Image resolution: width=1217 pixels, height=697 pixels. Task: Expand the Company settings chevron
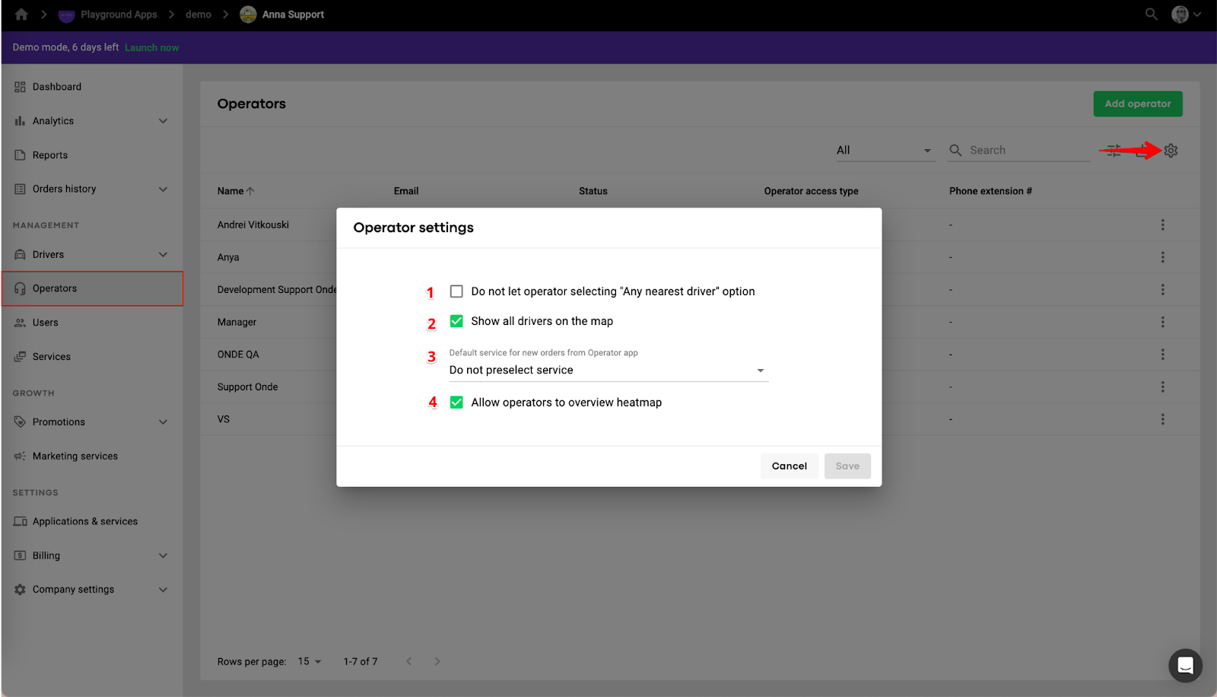tap(163, 590)
